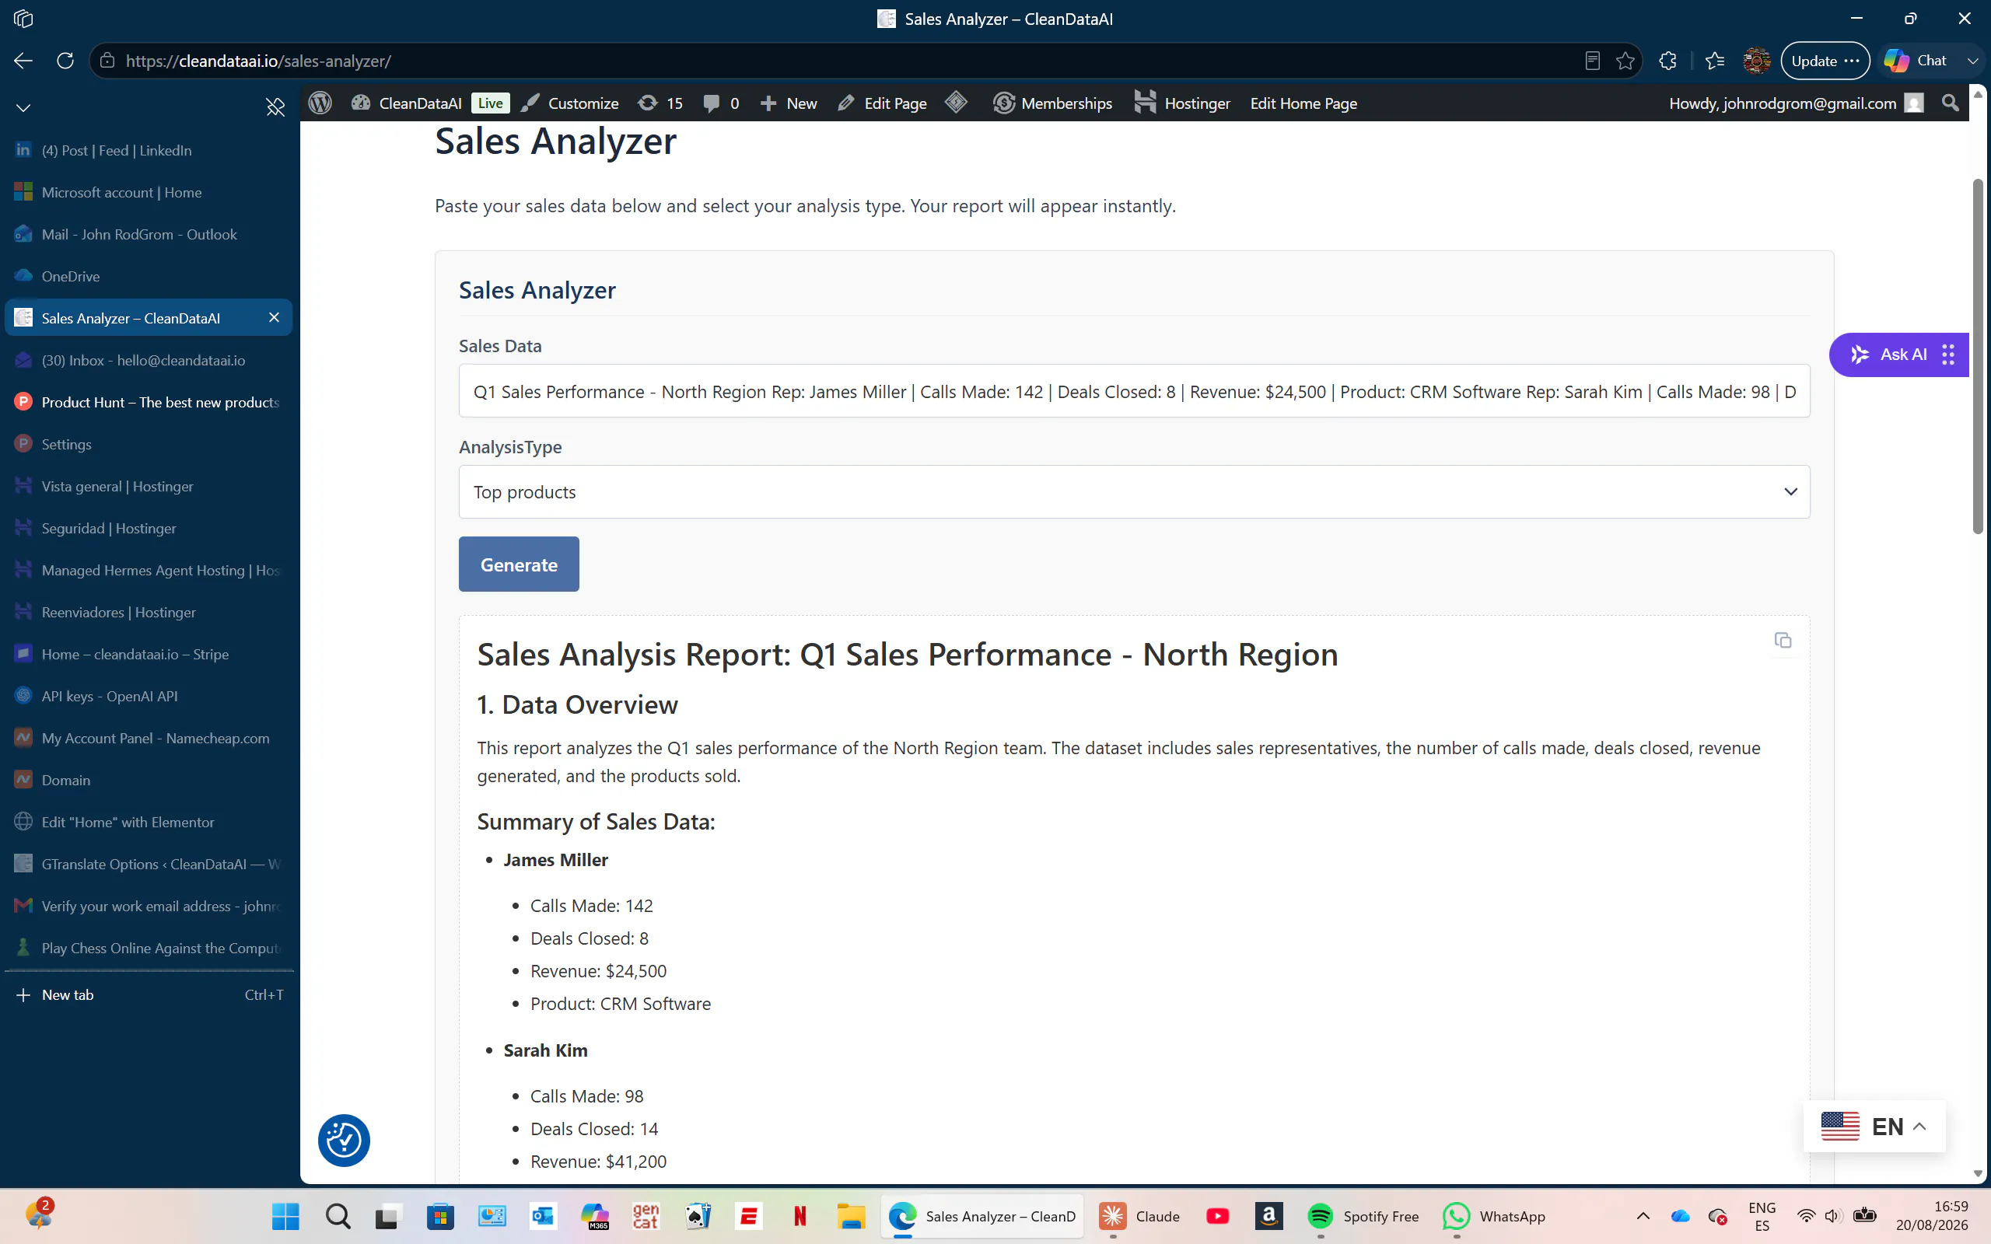Click the New tab button in the sidebar

(x=148, y=994)
